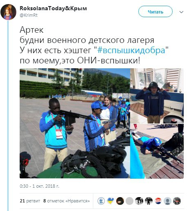Open the blank gray liker avatar
187x211 pixels.
coord(129,201)
